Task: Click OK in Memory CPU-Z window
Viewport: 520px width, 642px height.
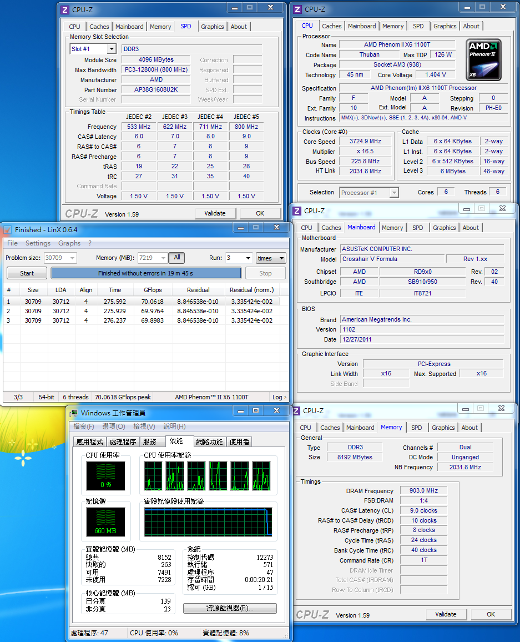Action: click(x=491, y=614)
